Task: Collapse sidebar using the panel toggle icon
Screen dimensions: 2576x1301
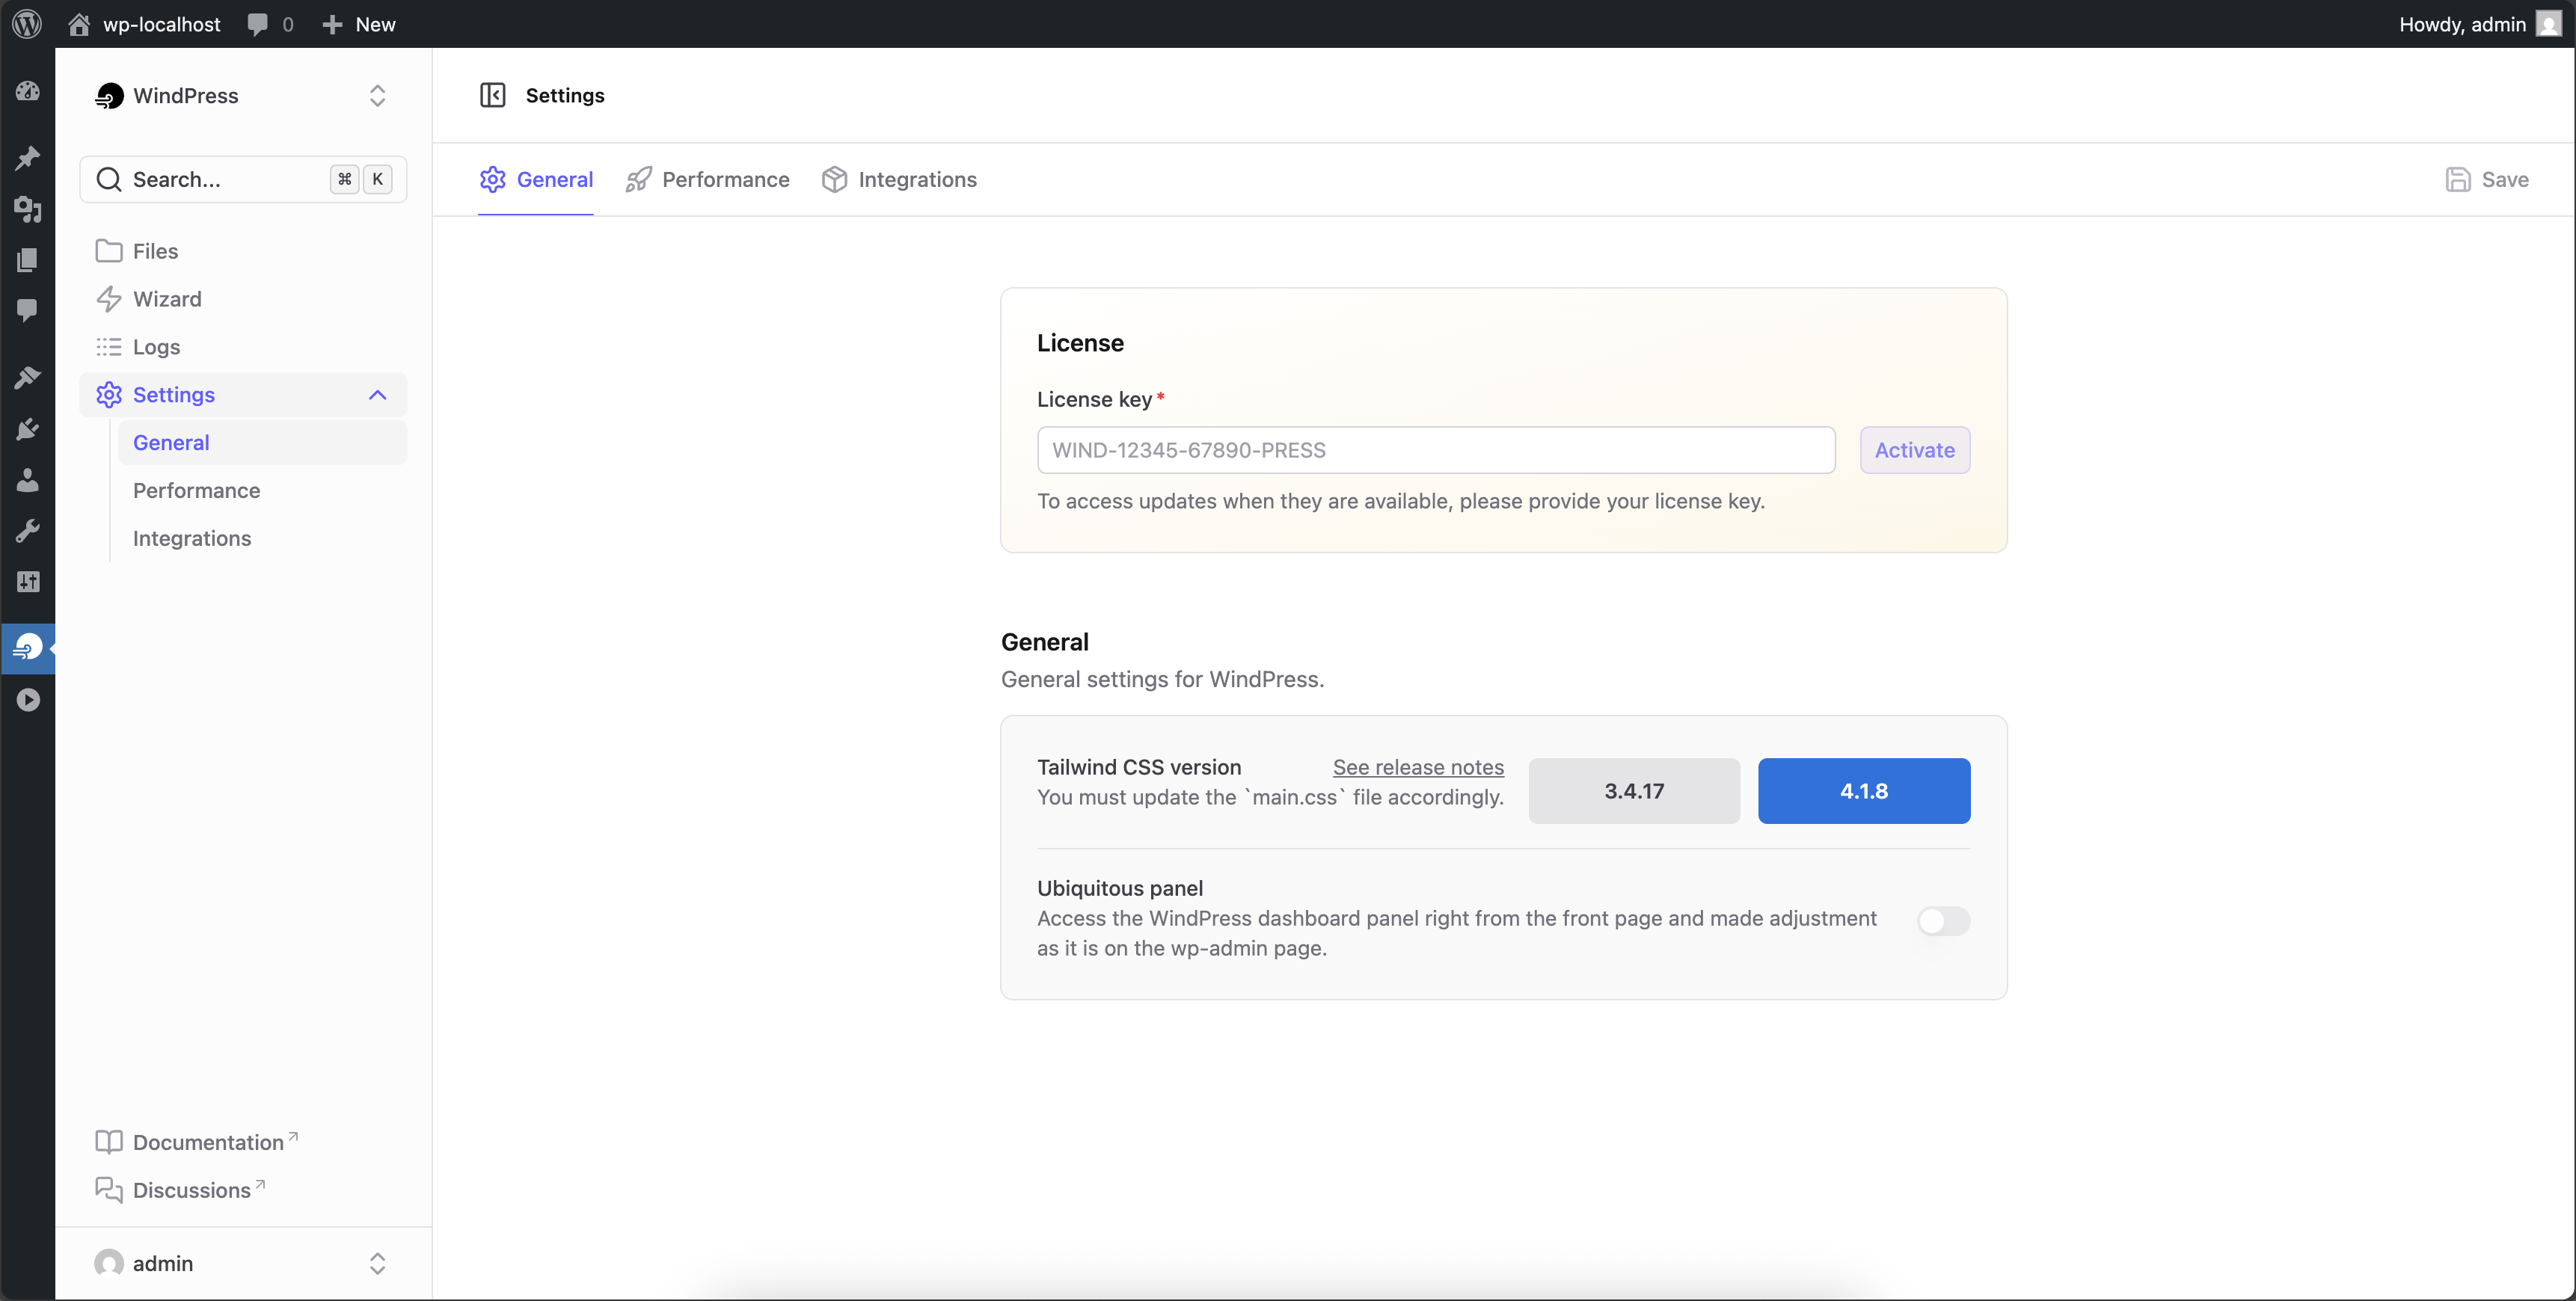Action: pos(492,95)
